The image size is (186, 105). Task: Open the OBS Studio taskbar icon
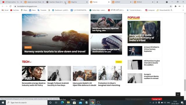coord(98,102)
